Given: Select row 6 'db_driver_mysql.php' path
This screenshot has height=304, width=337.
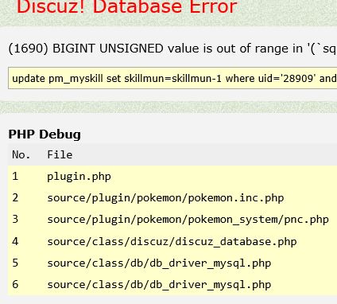Looking at the screenshot, I should 159,285.
